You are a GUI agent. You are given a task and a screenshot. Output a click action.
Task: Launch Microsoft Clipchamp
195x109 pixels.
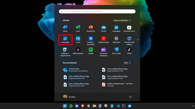tap(103, 52)
